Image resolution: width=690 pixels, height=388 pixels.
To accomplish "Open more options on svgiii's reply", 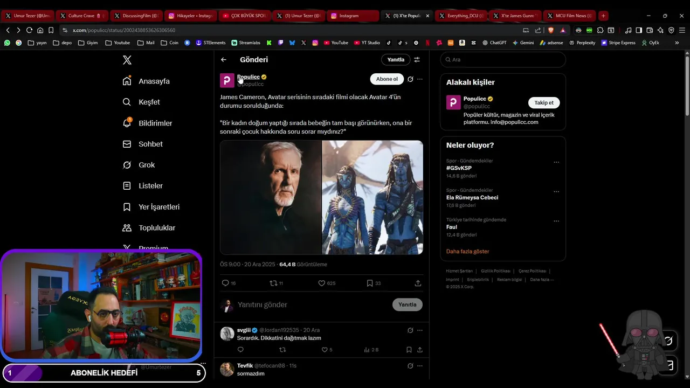I will tap(420, 330).
